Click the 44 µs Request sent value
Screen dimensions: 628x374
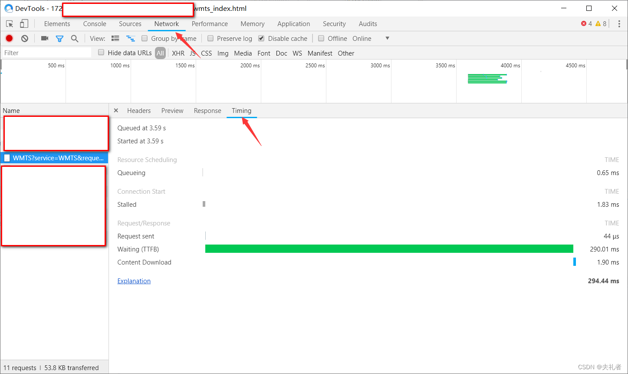612,236
